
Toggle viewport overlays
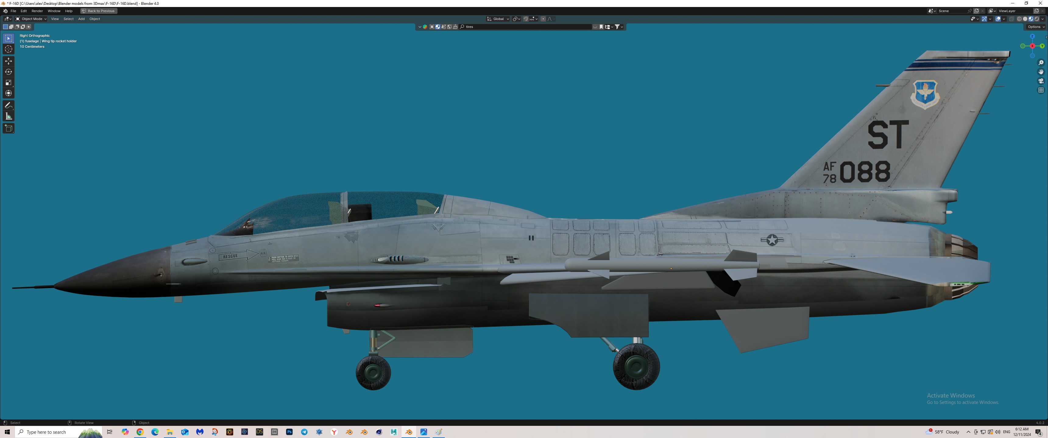click(x=998, y=19)
